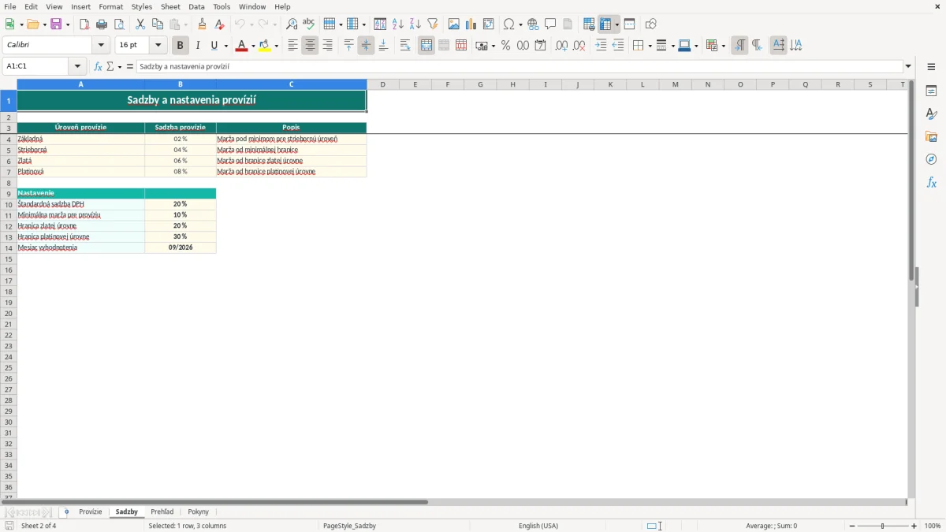Screen dimensions: 946x532
Task: Switch to the Provízie sheet tab
Action: click(x=91, y=512)
